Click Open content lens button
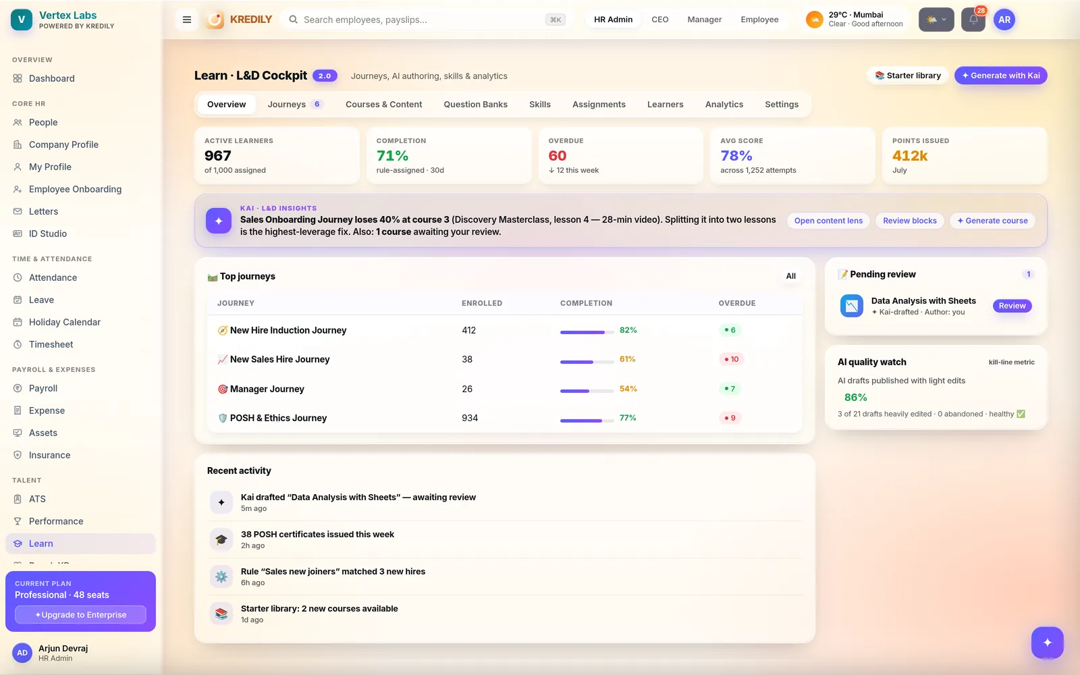The image size is (1080, 675). coord(829,221)
